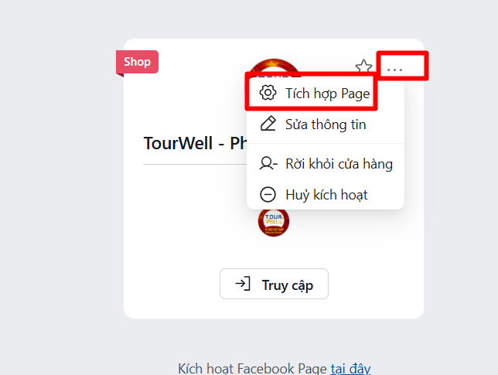Click the red Shop badge
Viewport: 498px width, 375px height.
point(138,62)
